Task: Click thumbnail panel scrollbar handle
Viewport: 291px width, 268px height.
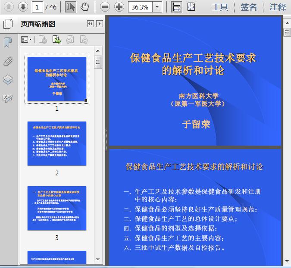Action: click(98, 62)
